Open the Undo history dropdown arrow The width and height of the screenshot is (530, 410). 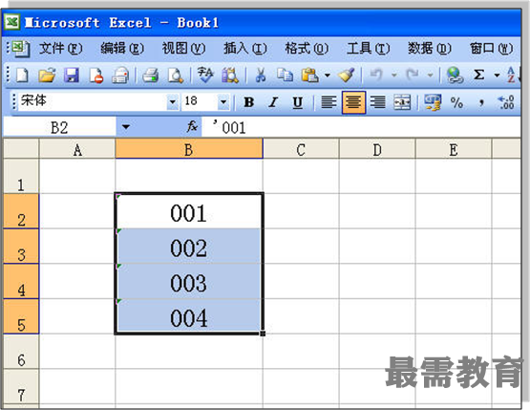point(393,76)
